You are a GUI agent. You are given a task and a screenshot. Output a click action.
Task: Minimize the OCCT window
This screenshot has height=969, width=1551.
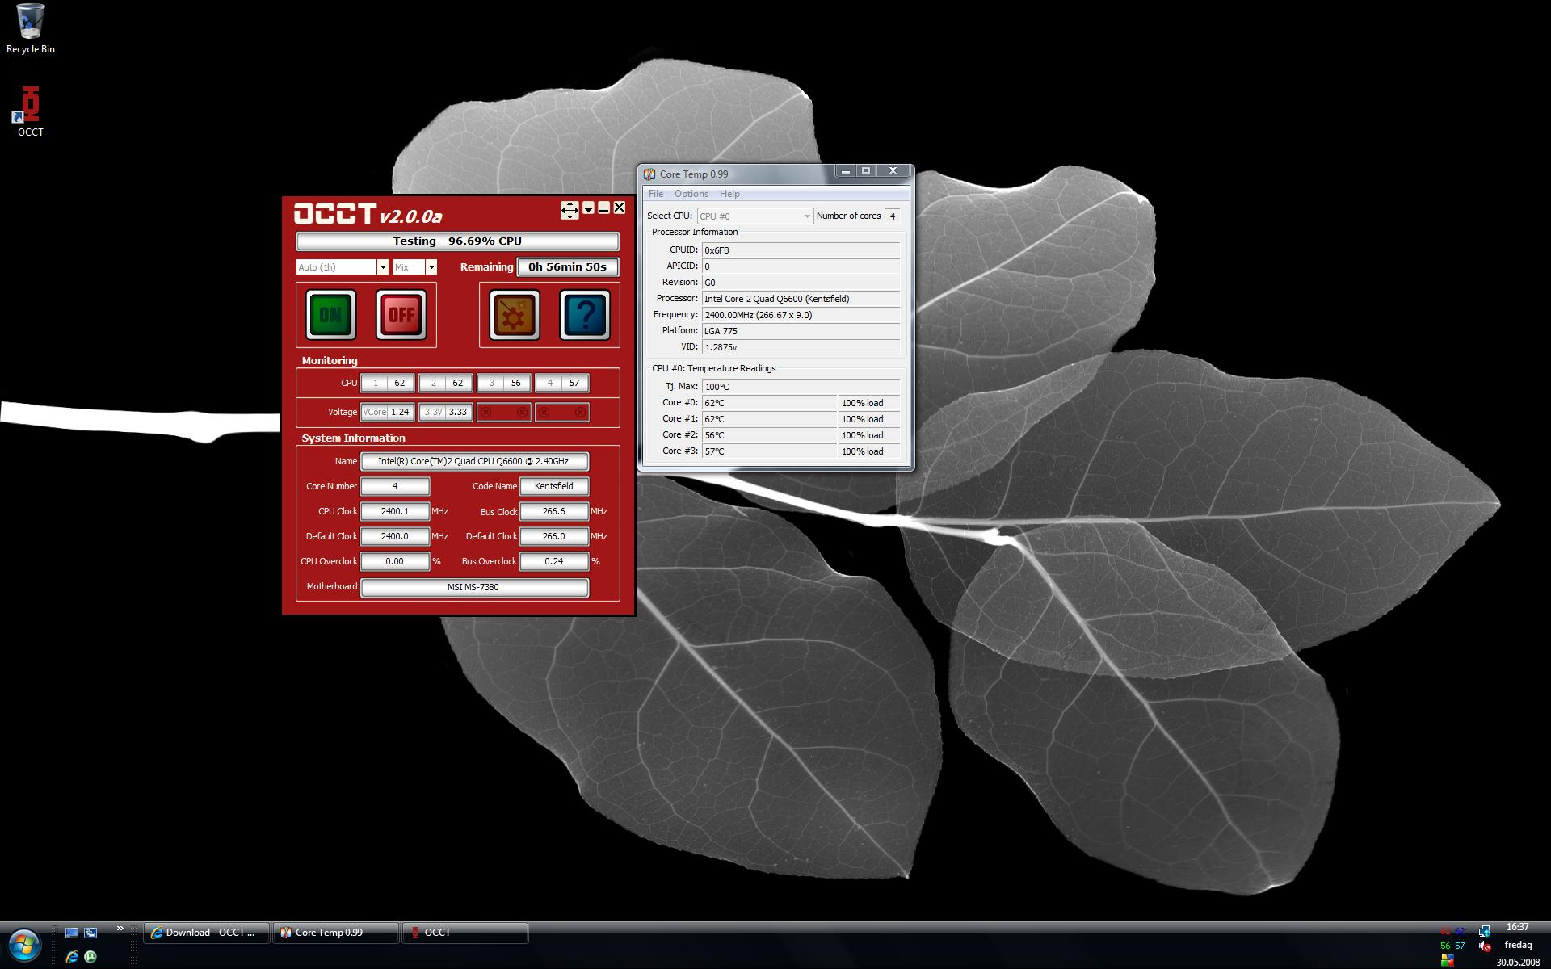(x=603, y=208)
